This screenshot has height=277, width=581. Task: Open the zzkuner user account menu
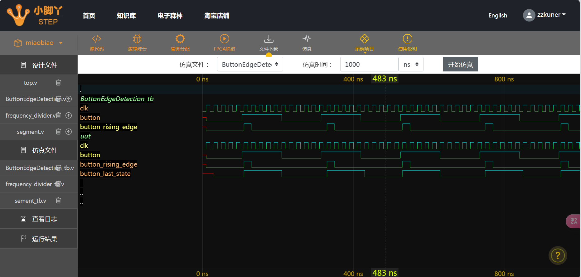[x=545, y=15]
